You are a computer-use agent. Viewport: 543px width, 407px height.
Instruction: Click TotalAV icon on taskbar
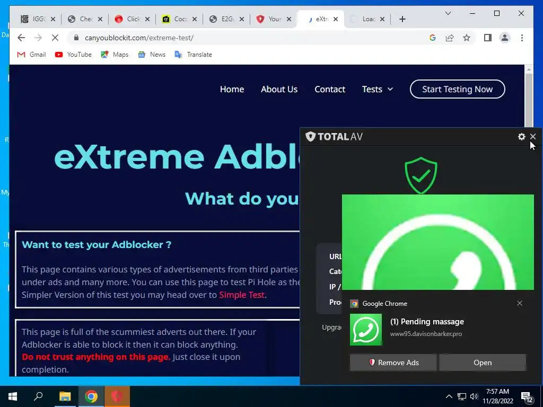point(117,396)
